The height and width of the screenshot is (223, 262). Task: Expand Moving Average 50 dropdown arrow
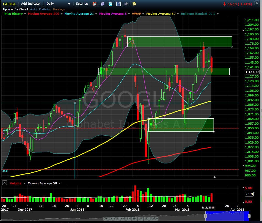59,183
